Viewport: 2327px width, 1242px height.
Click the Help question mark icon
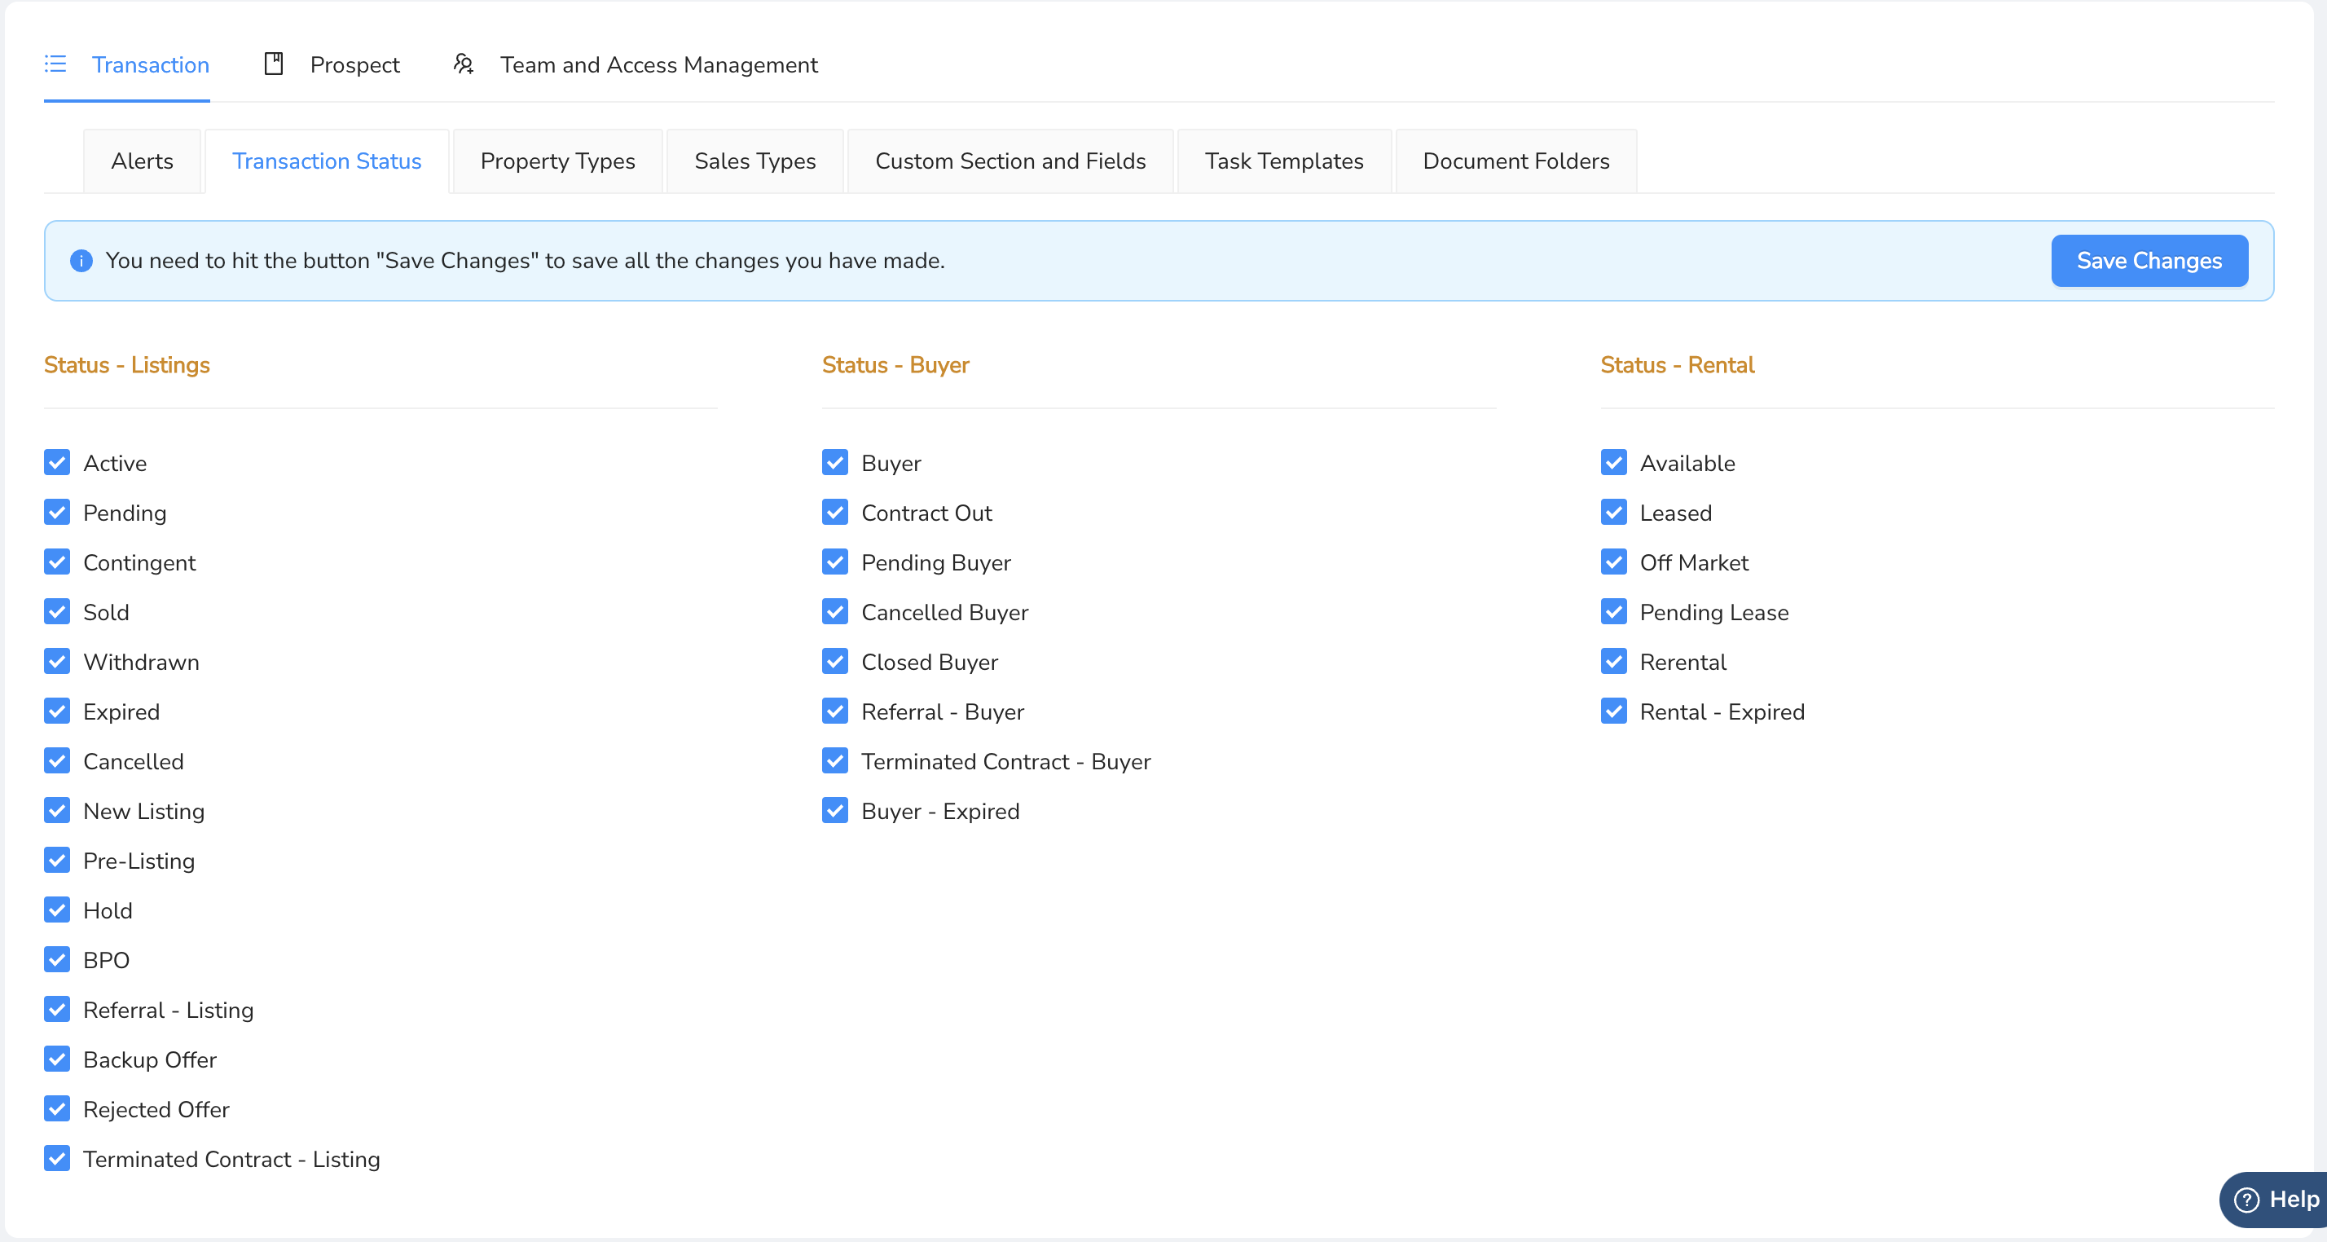[2246, 1199]
